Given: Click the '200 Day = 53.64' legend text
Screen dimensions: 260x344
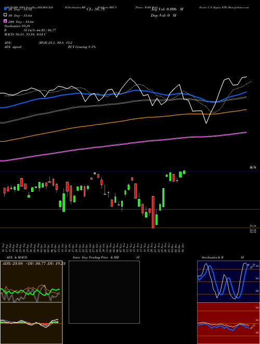Looking at the screenshot, I should coord(21,21).
